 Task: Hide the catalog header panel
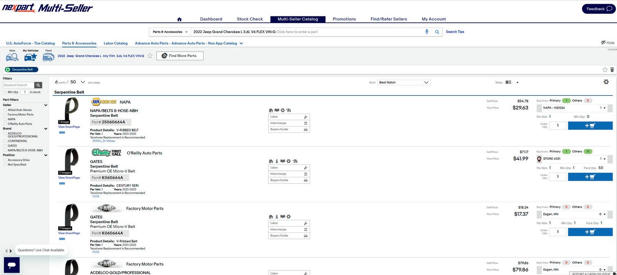click(608, 42)
